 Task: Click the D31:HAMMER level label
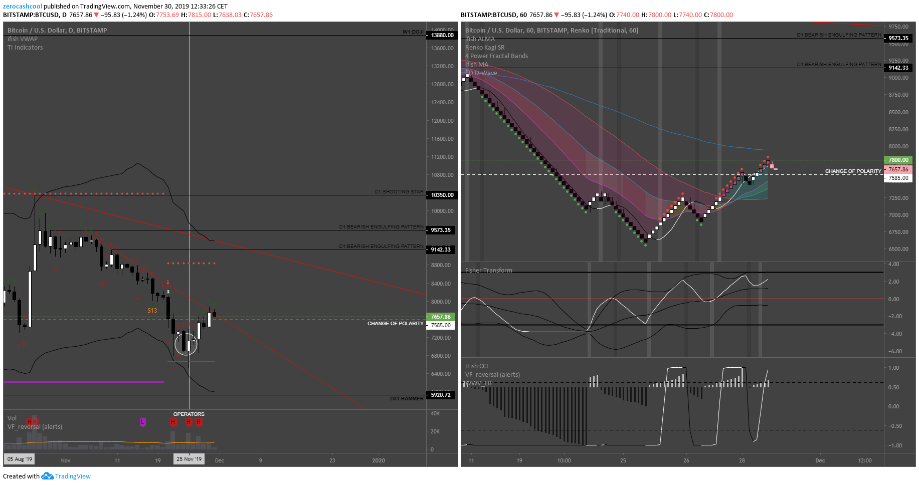pyautogui.click(x=407, y=399)
